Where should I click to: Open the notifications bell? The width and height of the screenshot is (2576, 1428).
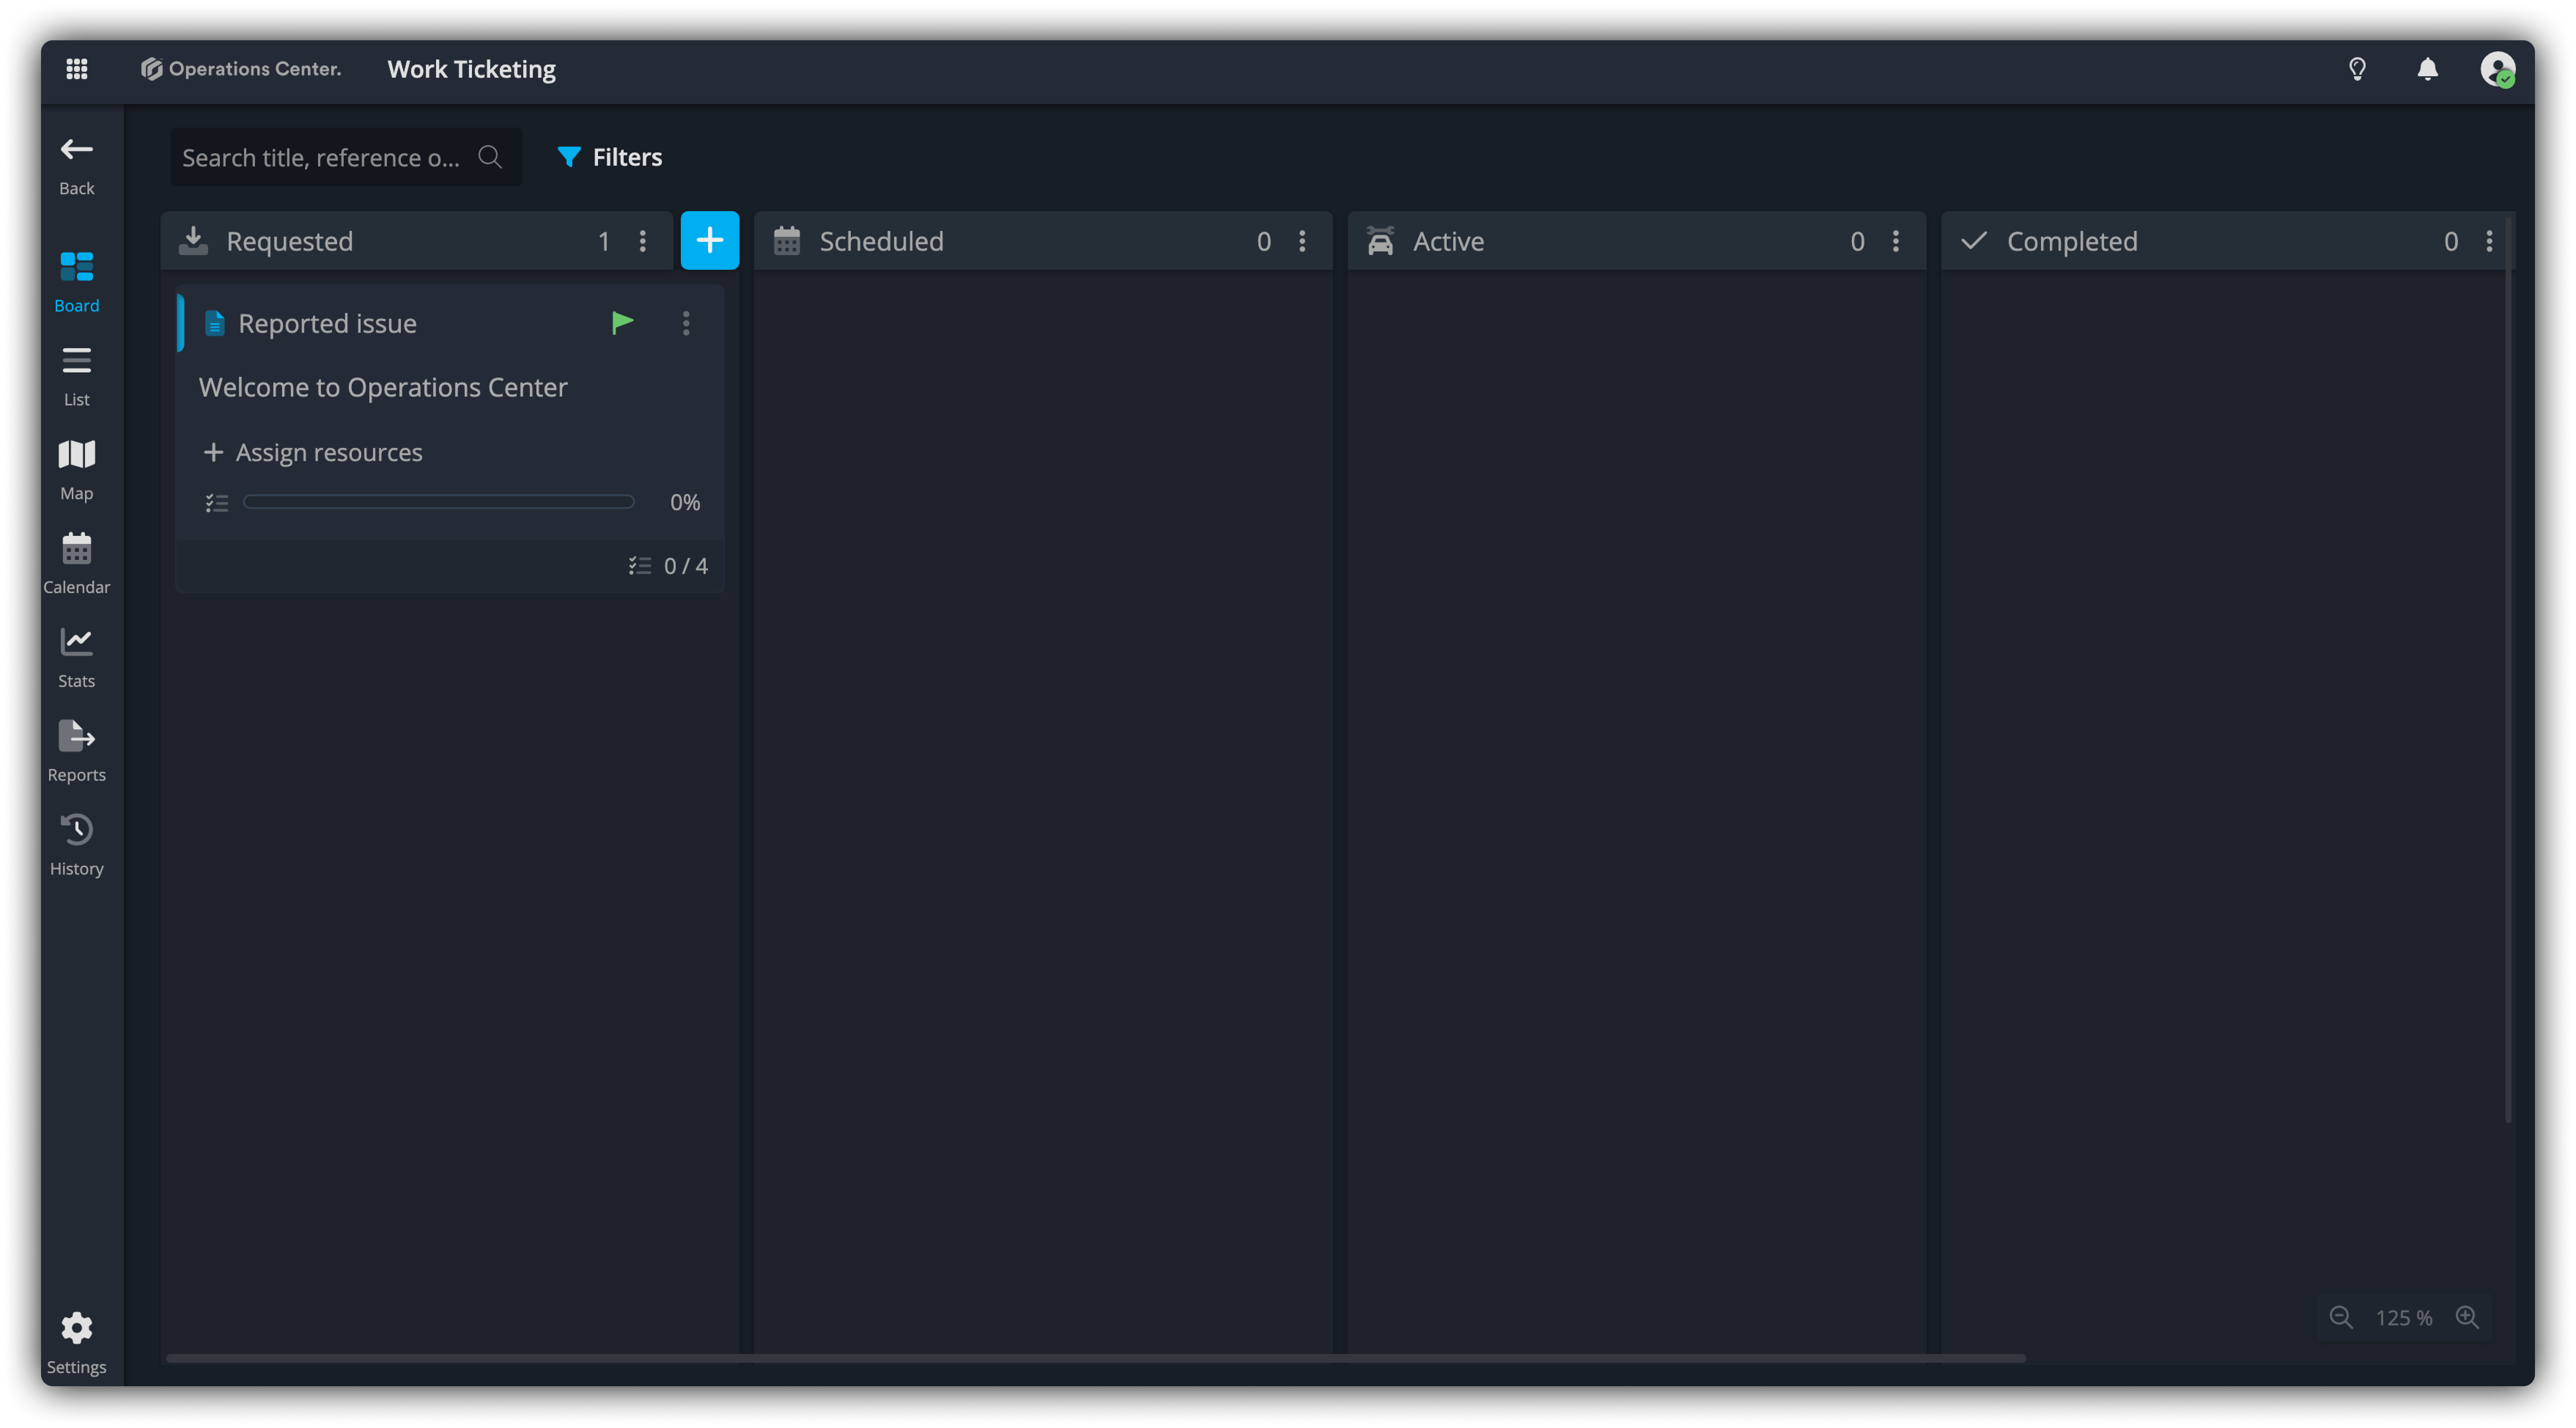pos(2427,69)
